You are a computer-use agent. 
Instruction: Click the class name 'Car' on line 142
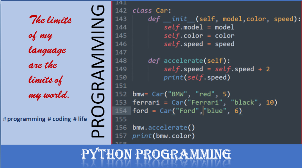pos(162,11)
